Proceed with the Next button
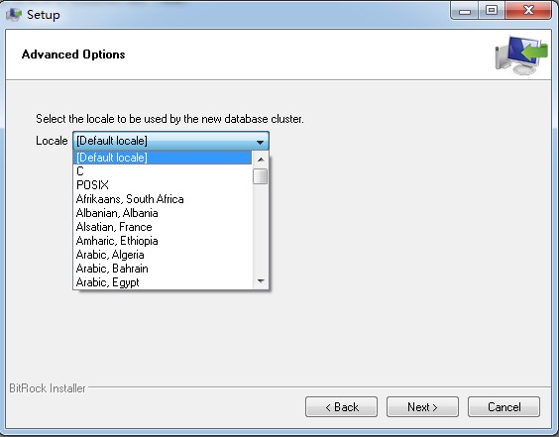Image resolution: width=559 pixels, height=437 pixels. (422, 406)
